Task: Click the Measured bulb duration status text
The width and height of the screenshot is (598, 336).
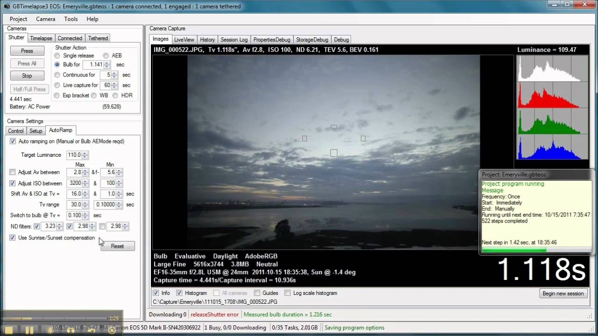Action: click(x=288, y=315)
